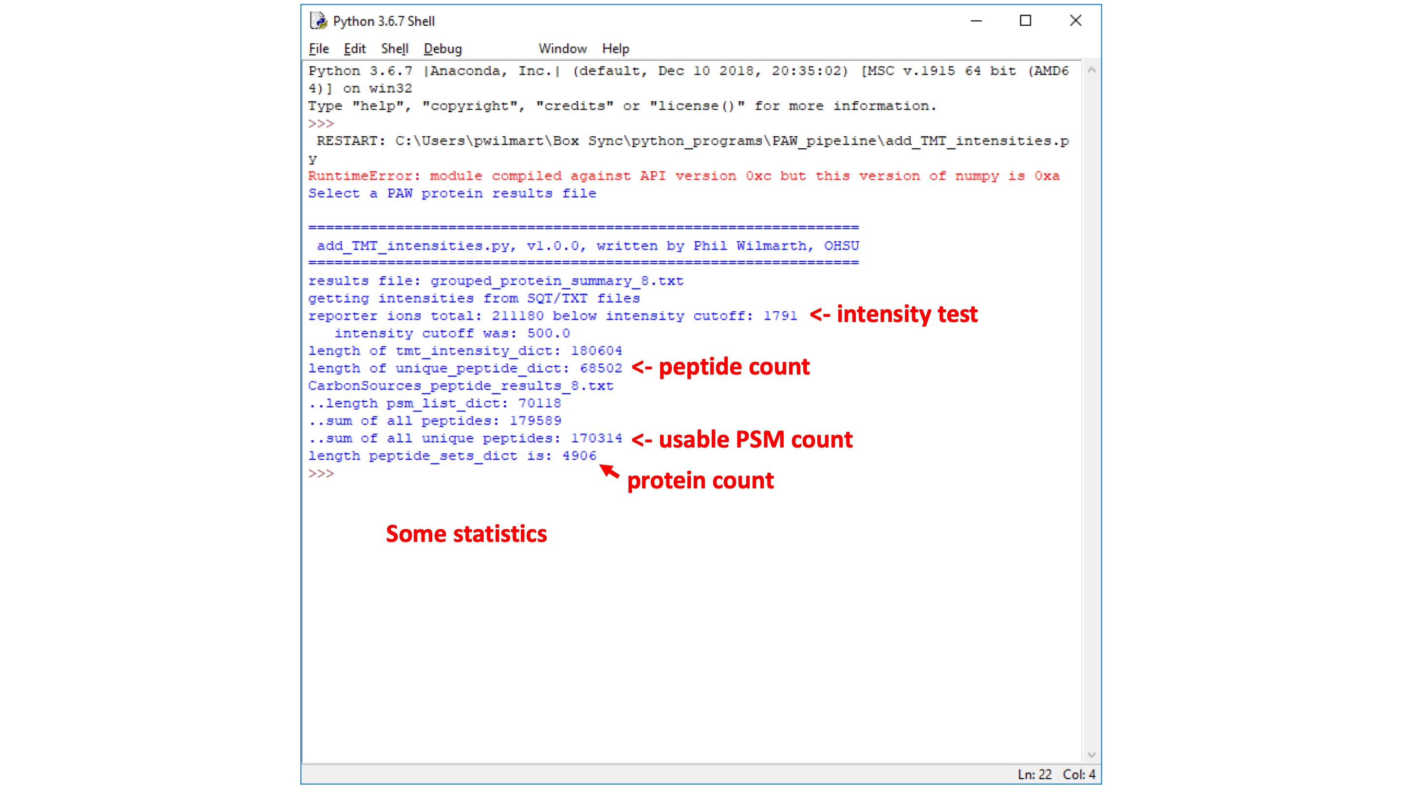Screen dimensions: 1402x788
Task: Open the Edit menu
Action: [354, 49]
